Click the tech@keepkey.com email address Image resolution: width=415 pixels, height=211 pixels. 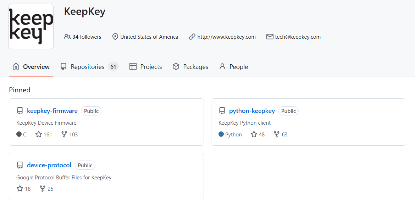click(298, 37)
